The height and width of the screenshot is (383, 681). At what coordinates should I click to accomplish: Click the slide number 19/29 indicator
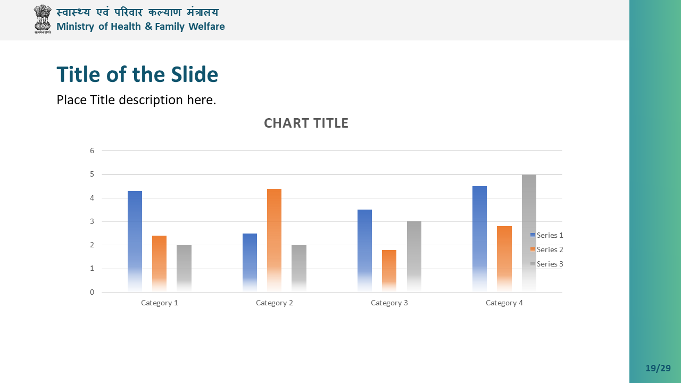point(658,368)
